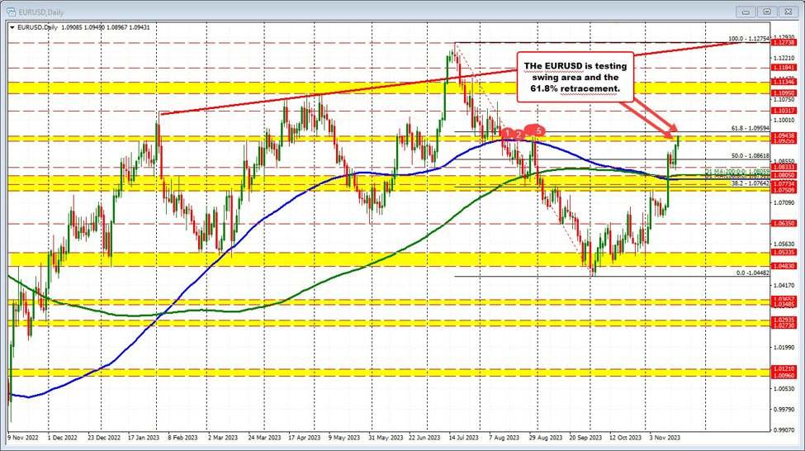This screenshot has height=451, width=805.
Task: Click the red marker labeled 1
Action: pyautogui.click(x=507, y=133)
